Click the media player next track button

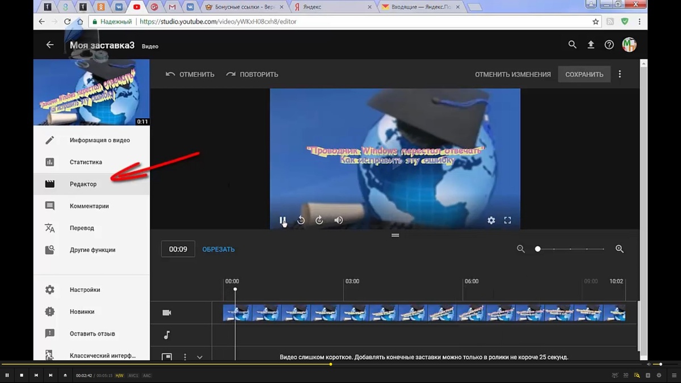(x=51, y=375)
